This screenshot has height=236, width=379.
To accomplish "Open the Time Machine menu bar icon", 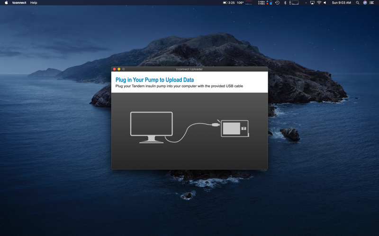I will click(x=278, y=3).
